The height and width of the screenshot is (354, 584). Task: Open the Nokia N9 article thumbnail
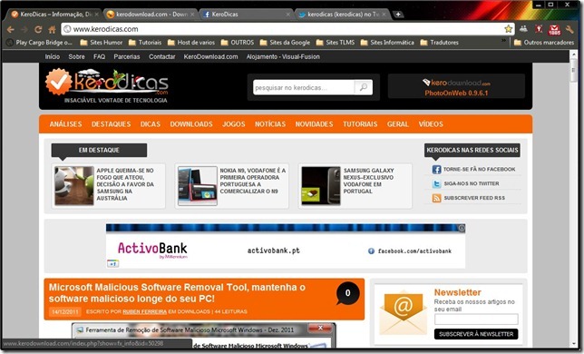point(198,185)
